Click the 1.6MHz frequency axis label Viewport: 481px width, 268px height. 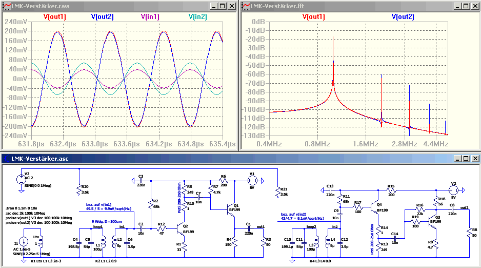tap(365, 144)
